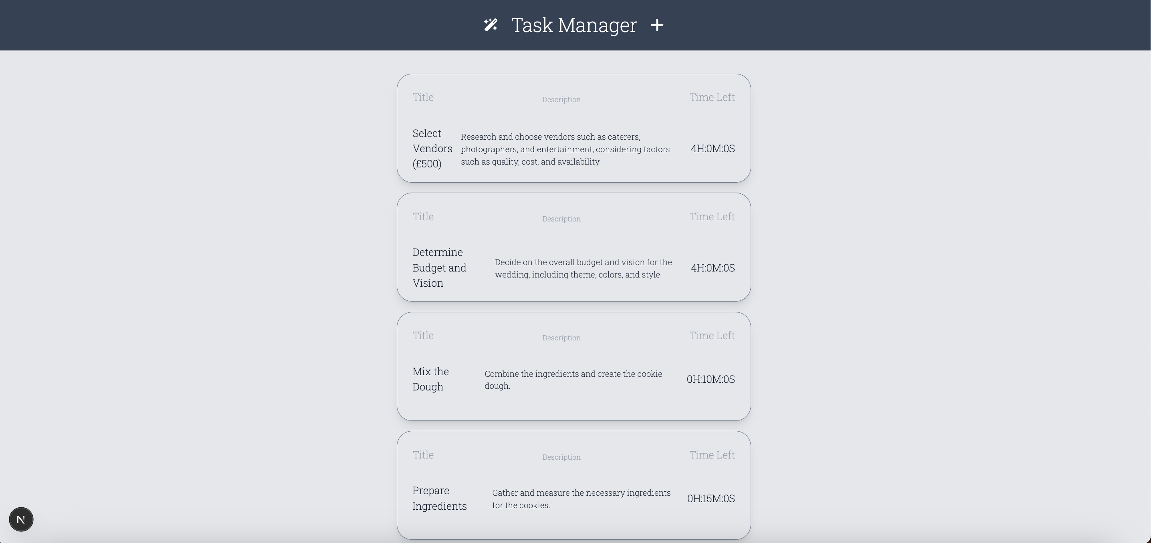Viewport: 1151px width, 543px height.
Task: Click the Mix the Dough task title
Action: pyautogui.click(x=430, y=379)
